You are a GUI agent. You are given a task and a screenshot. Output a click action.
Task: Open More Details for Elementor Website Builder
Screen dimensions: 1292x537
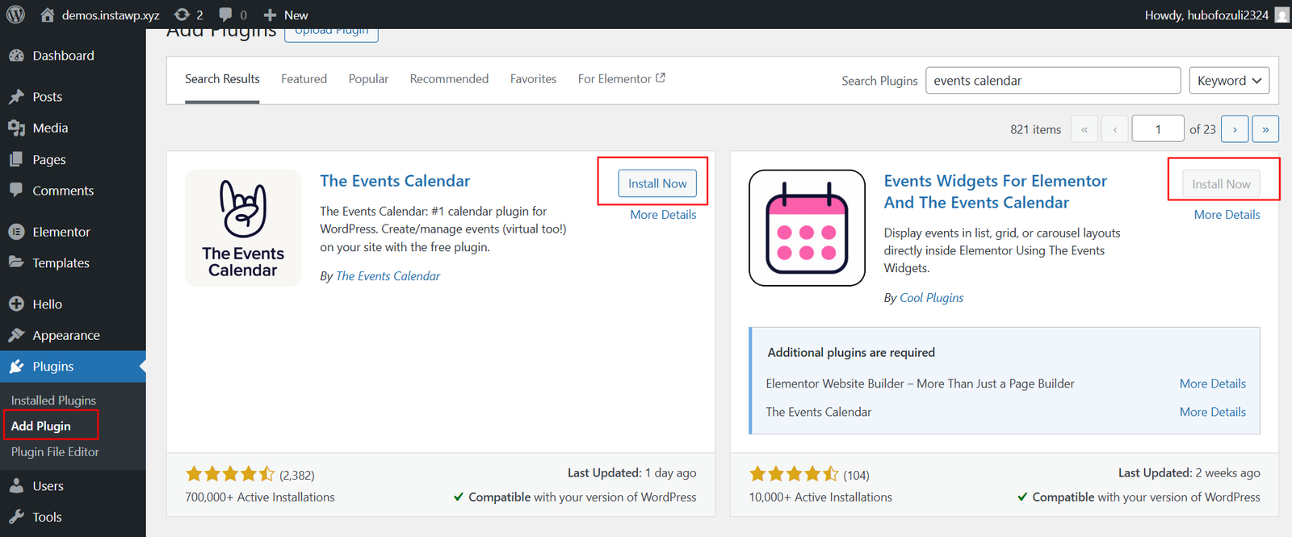click(x=1212, y=384)
